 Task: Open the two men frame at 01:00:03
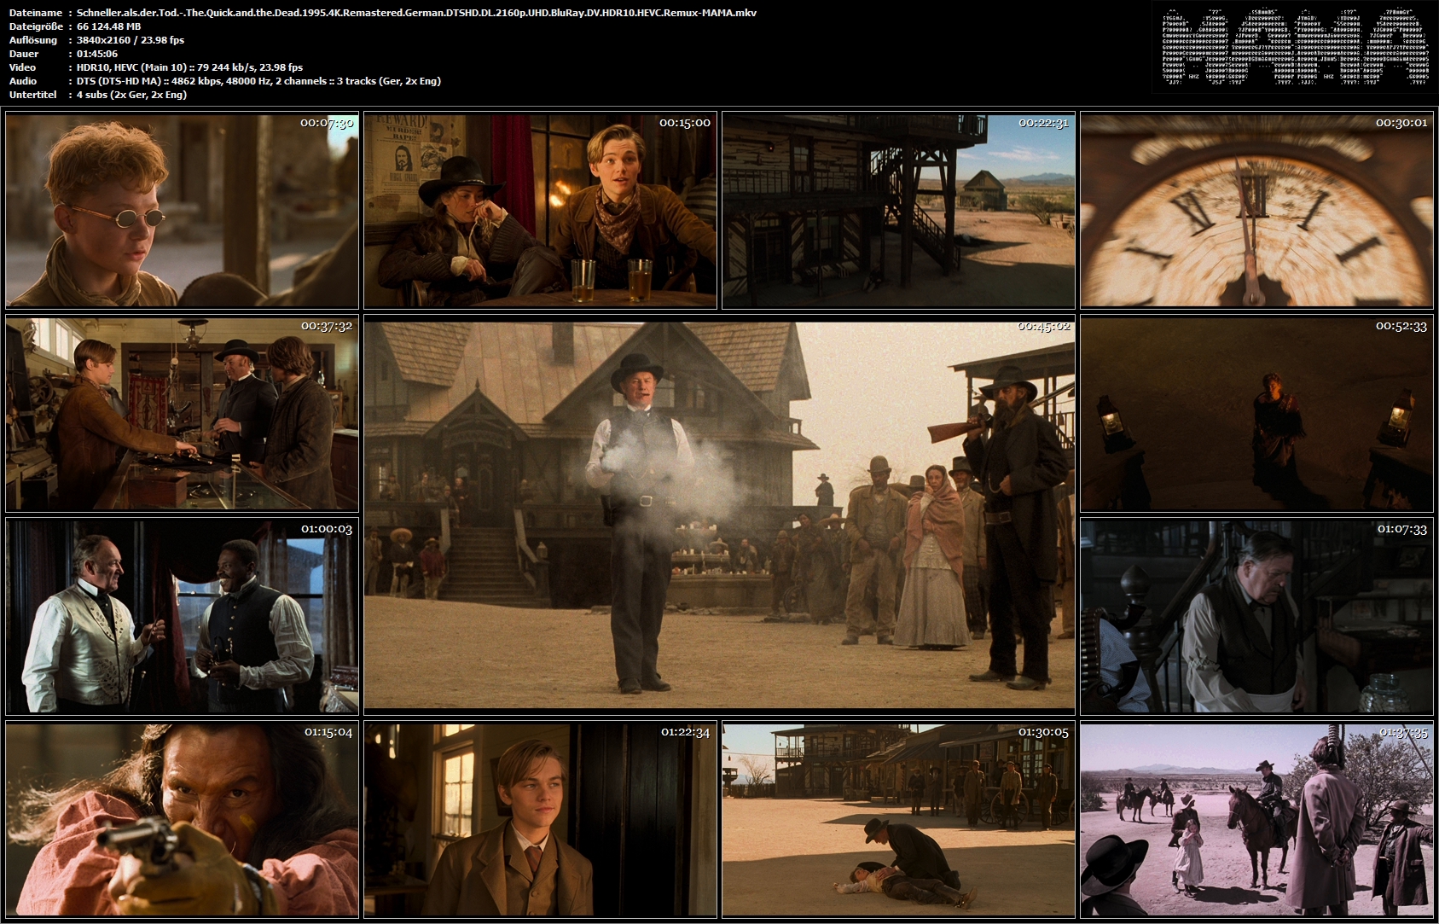click(182, 617)
